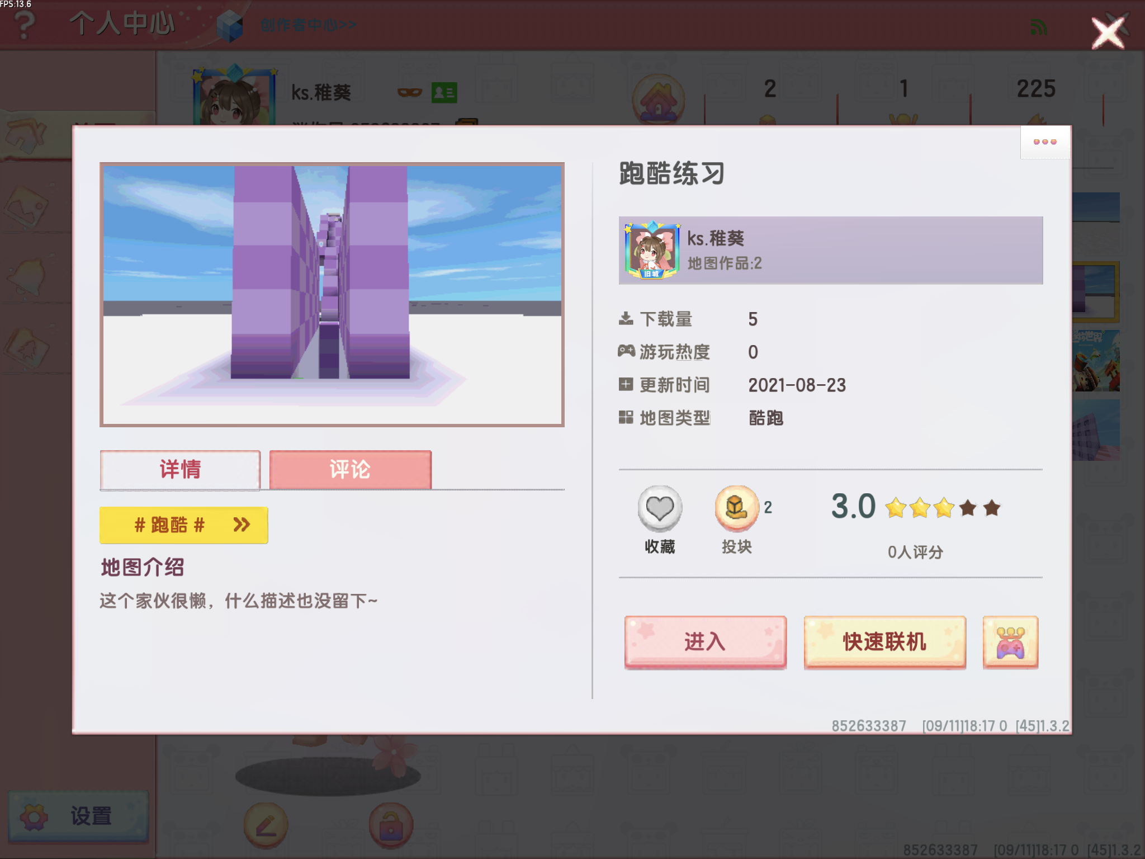Open the settings (设置) gear button
The width and height of the screenshot is (1145, 859).
(78, 816)
